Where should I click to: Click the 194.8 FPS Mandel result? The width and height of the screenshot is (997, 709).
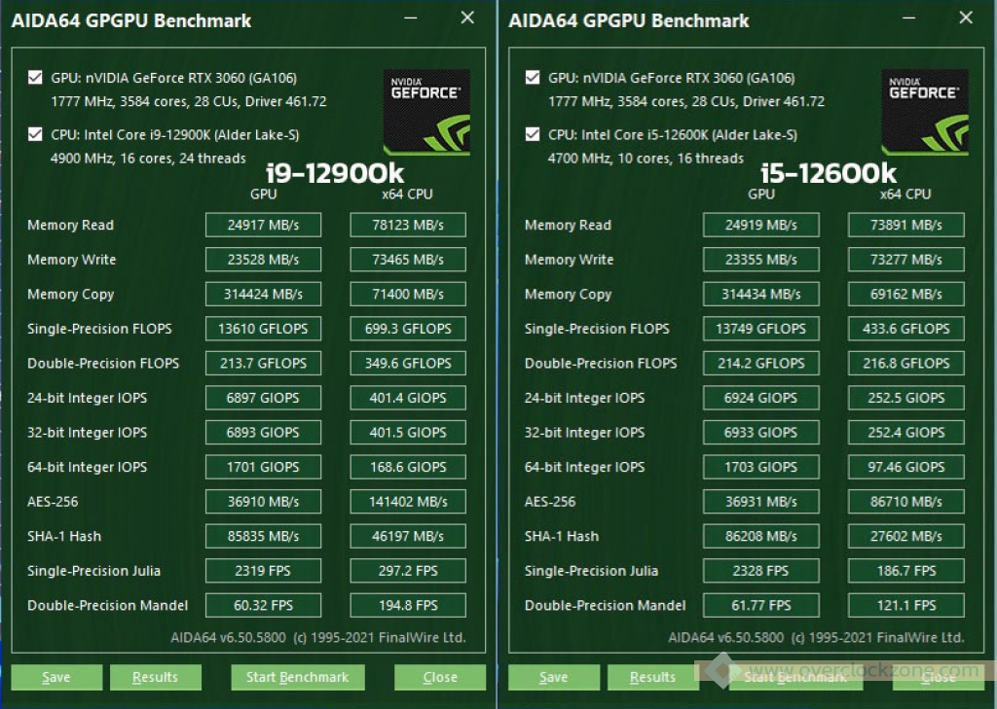tap(408, 606)
